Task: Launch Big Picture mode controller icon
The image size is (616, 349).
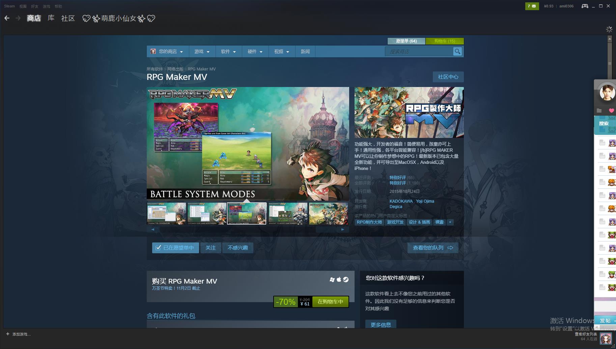Action: [x=585, y=6]
